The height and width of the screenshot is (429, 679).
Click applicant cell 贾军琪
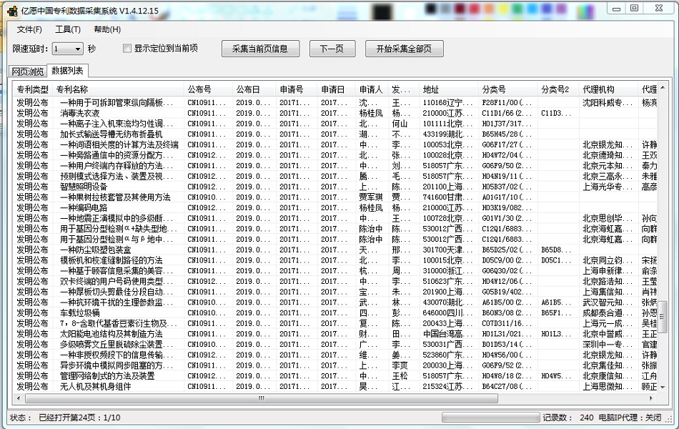(371, 197)
